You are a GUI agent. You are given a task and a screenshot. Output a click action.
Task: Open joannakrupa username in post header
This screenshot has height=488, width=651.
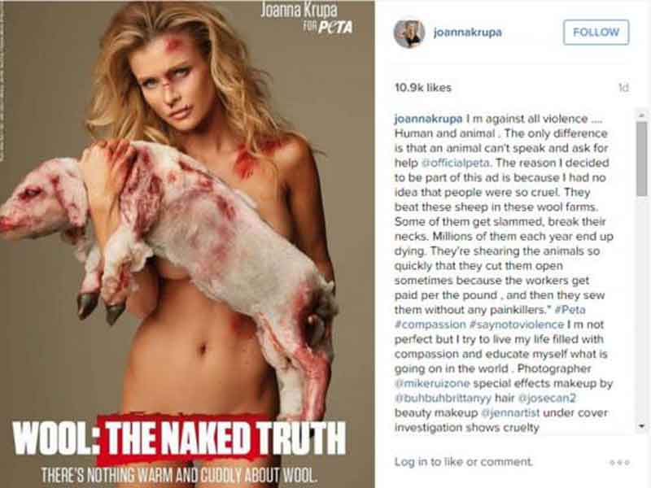click(x=467, y=33)
